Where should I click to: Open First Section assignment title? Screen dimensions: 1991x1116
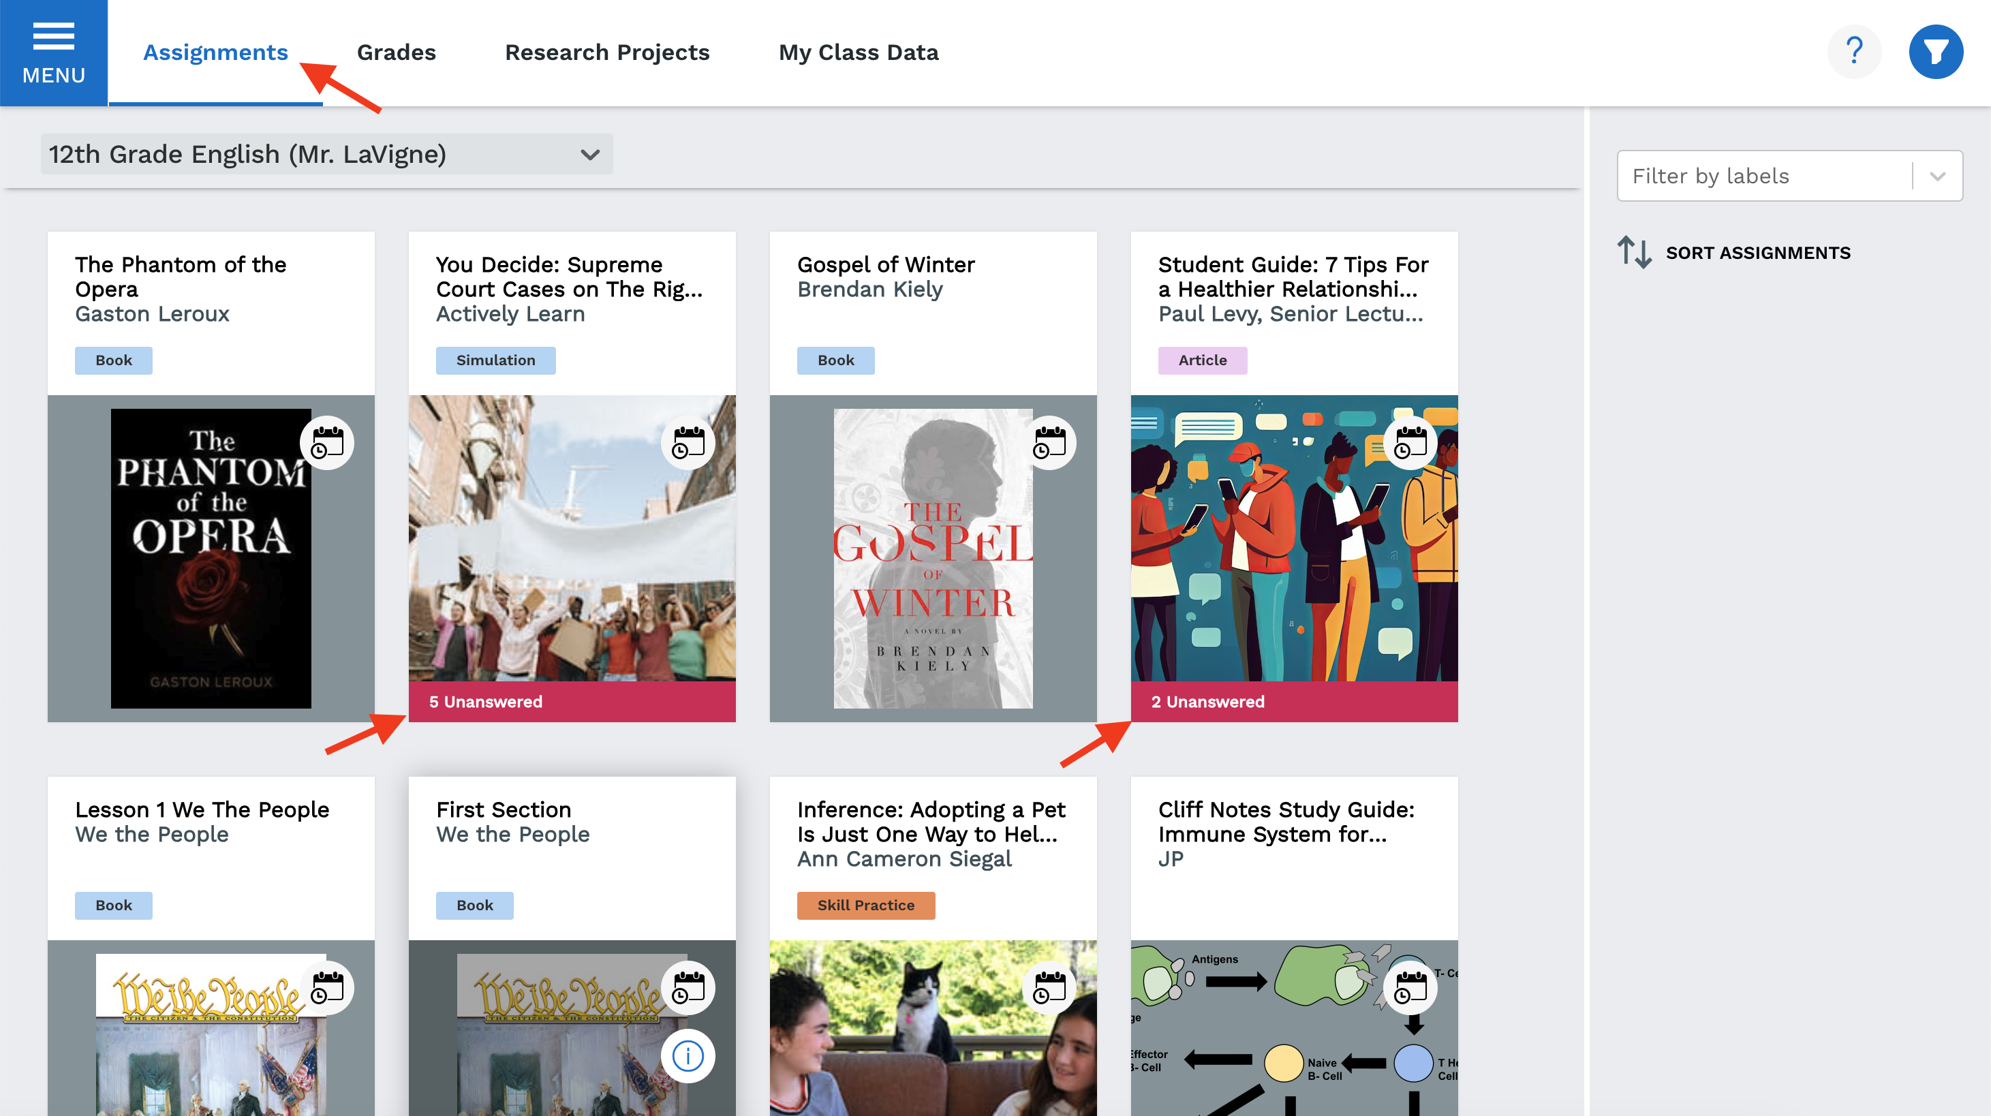click(x=503, y=809)
